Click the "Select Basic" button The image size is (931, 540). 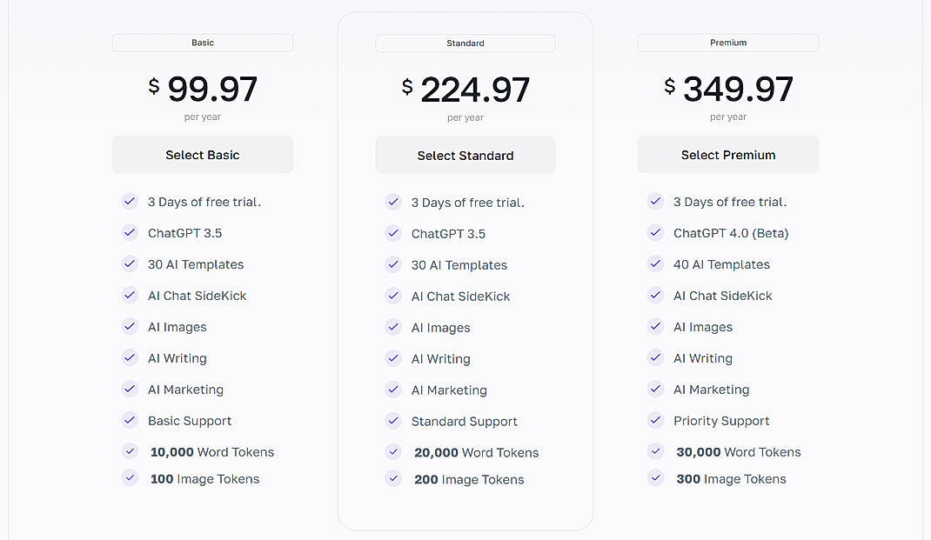click(x=202, y=154)
